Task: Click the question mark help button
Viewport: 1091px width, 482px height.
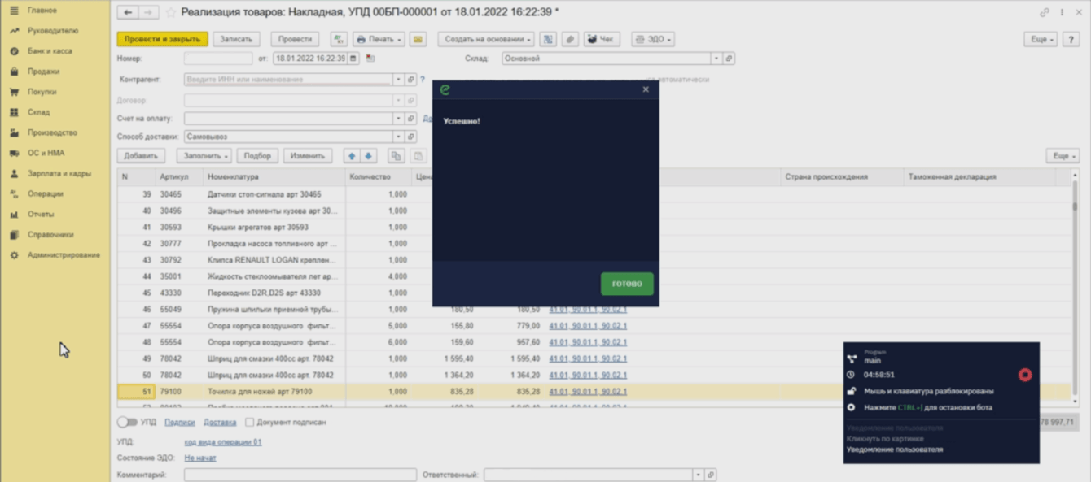Action: (x=1071, y=39)
